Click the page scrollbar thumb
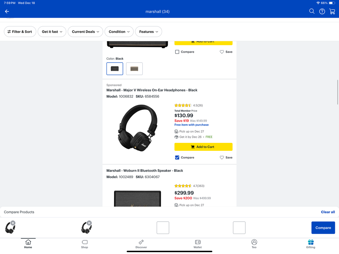 pyautogui.click(x=337, y=92)
